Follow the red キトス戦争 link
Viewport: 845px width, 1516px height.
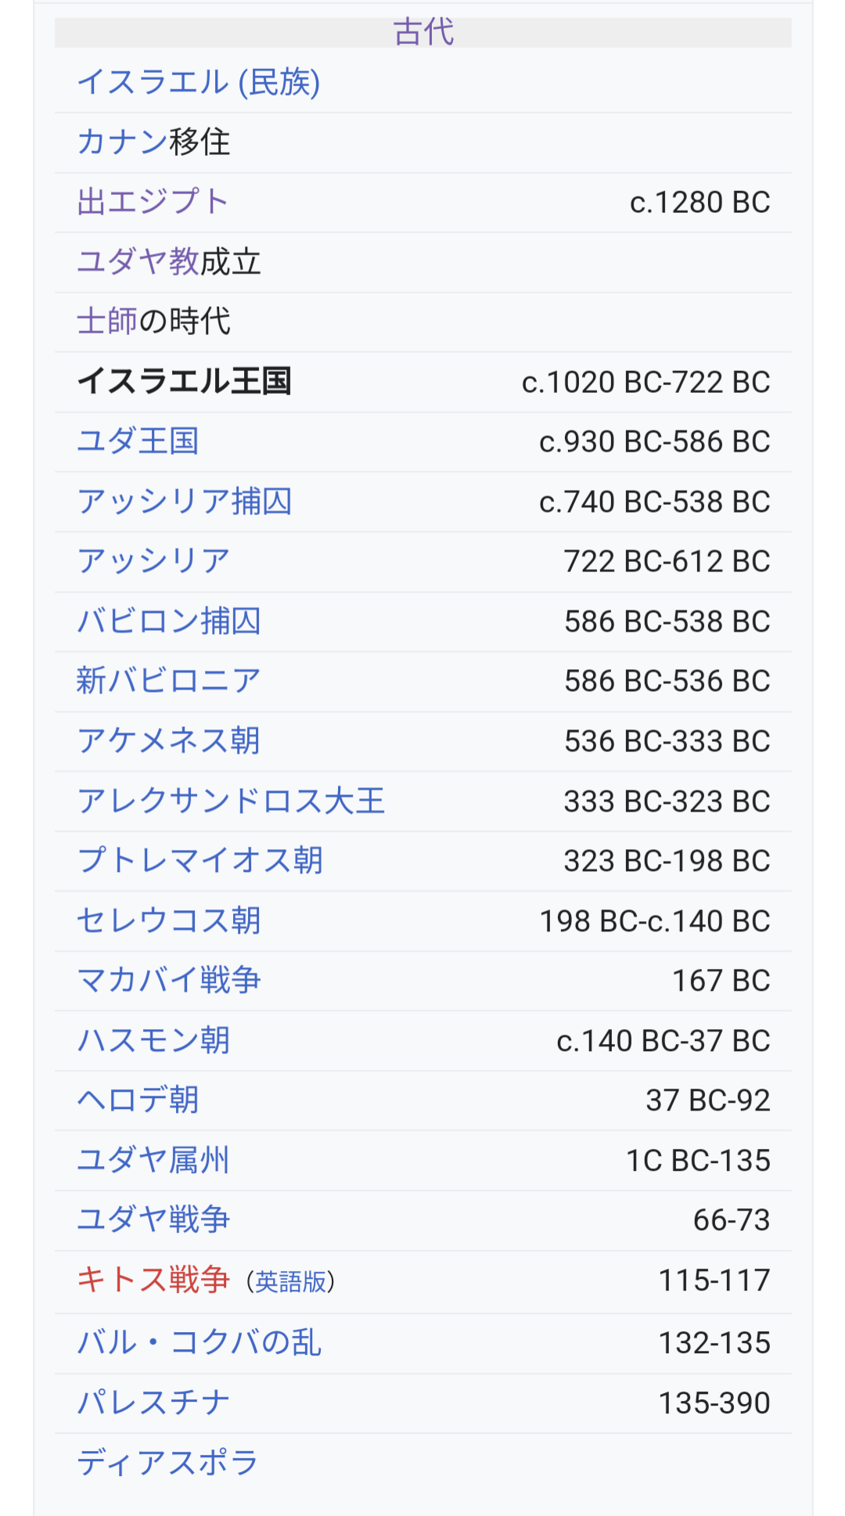tap(153, 1280)
